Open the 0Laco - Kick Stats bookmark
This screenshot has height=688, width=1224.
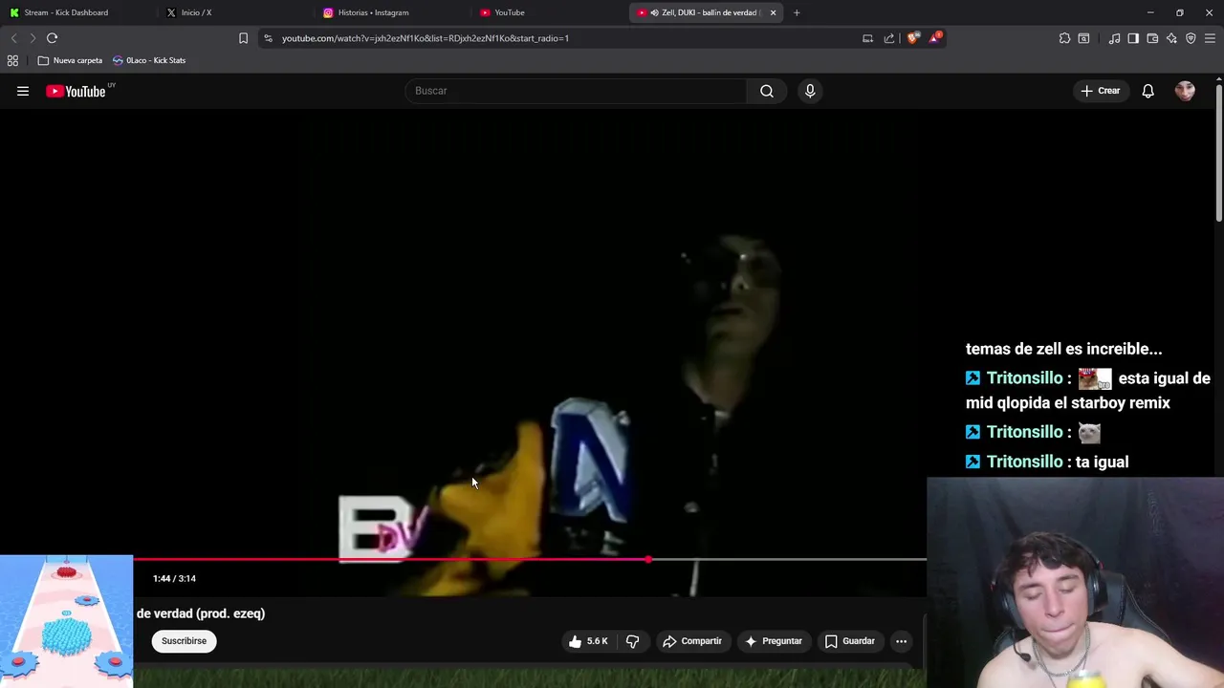pyautogui.click(x=149, y=60)
